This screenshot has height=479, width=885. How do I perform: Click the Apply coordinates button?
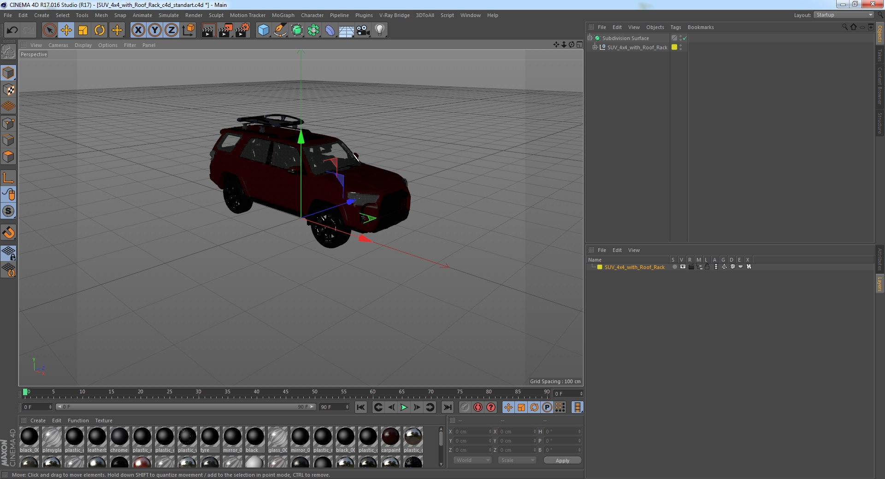(562, 461)
